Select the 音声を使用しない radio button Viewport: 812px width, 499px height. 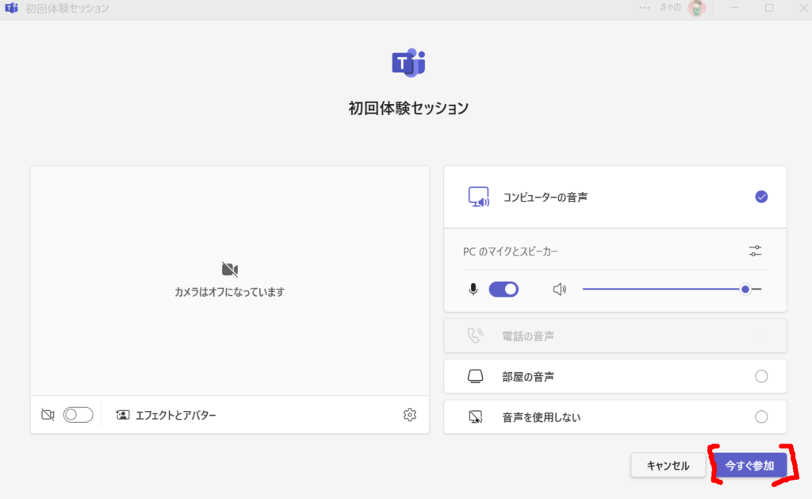point(761,416)
